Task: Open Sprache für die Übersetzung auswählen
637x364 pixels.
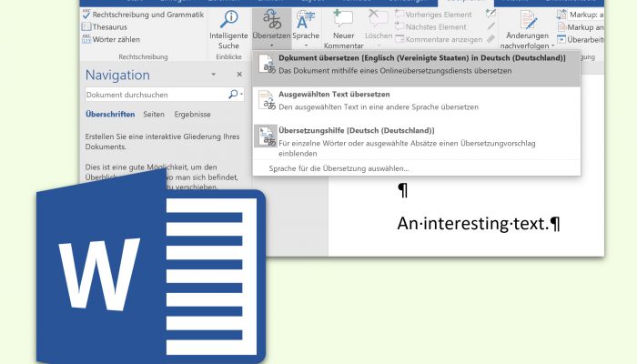Action: click(339, 168)
